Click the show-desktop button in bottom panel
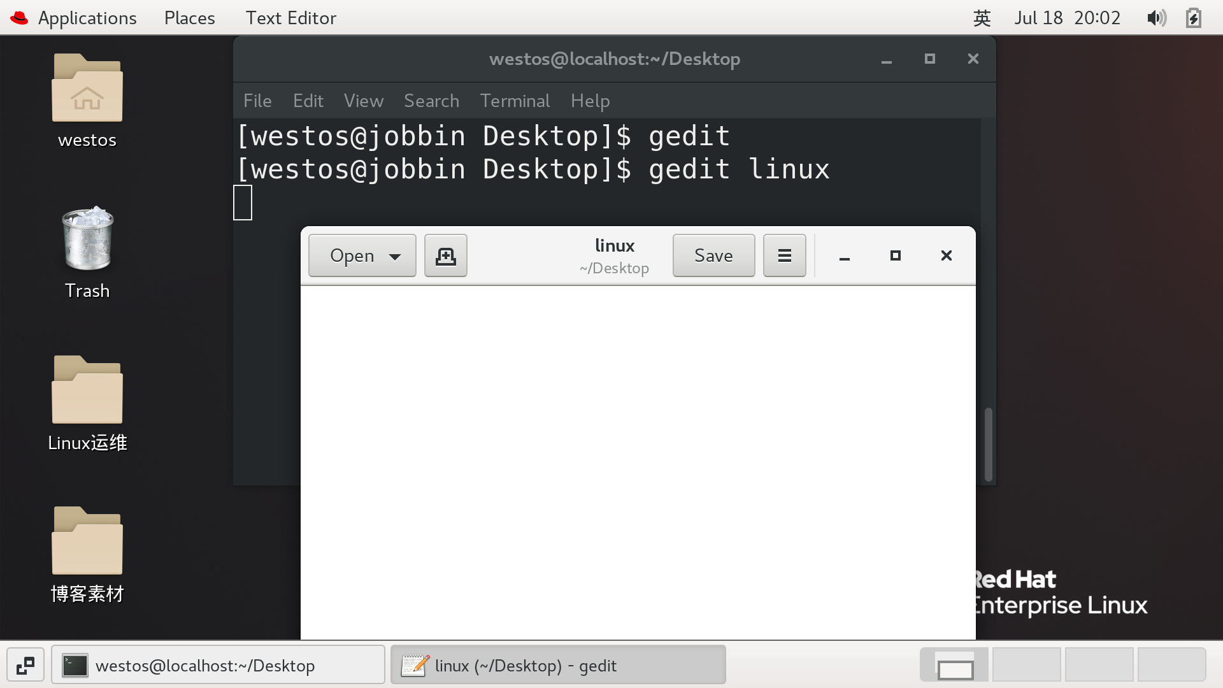This screenshot has height=688, width=1223. coord(25,666)
